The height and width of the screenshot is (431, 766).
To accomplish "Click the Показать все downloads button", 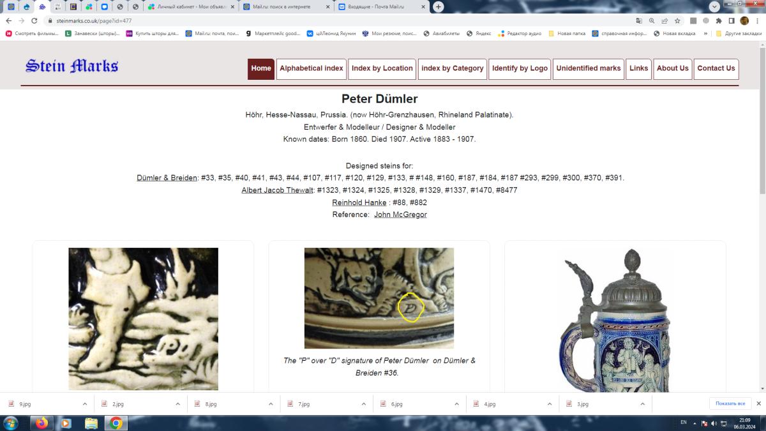I will coord(730,404).
